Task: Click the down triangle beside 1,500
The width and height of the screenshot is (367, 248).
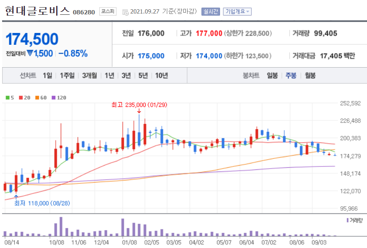Action: (30, 53)
